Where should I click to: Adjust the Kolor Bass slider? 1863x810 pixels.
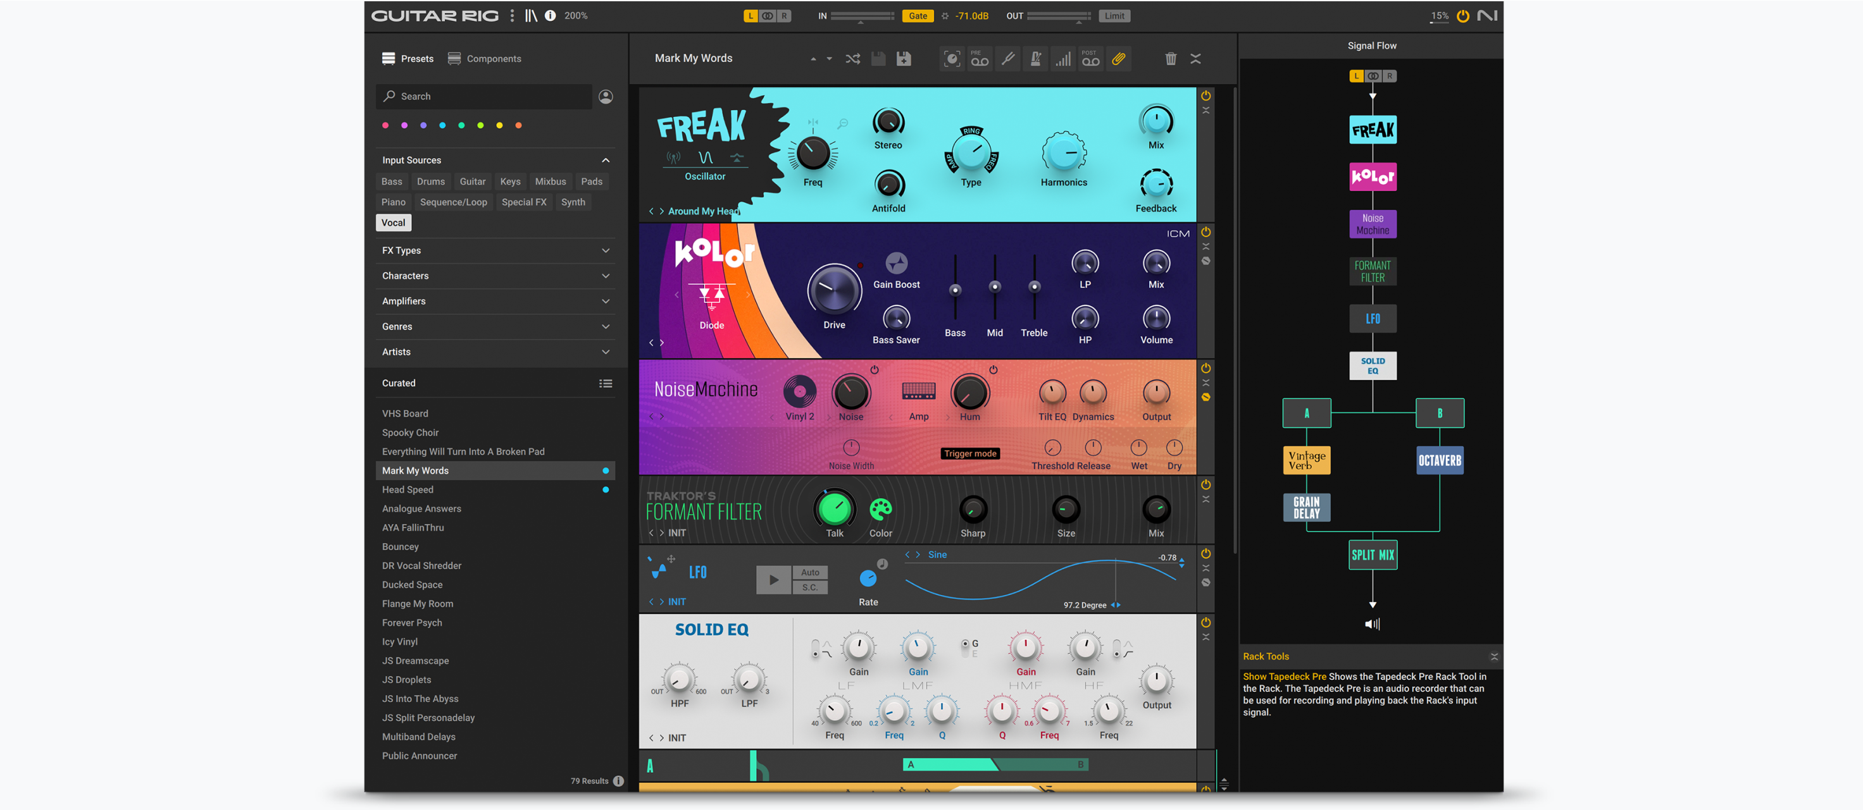tap(955, 289)
